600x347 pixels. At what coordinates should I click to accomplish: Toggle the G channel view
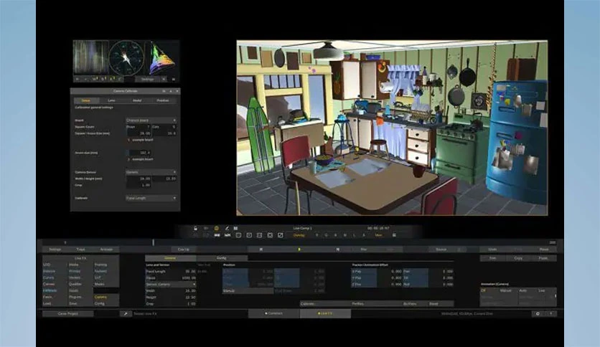[326, 235]
